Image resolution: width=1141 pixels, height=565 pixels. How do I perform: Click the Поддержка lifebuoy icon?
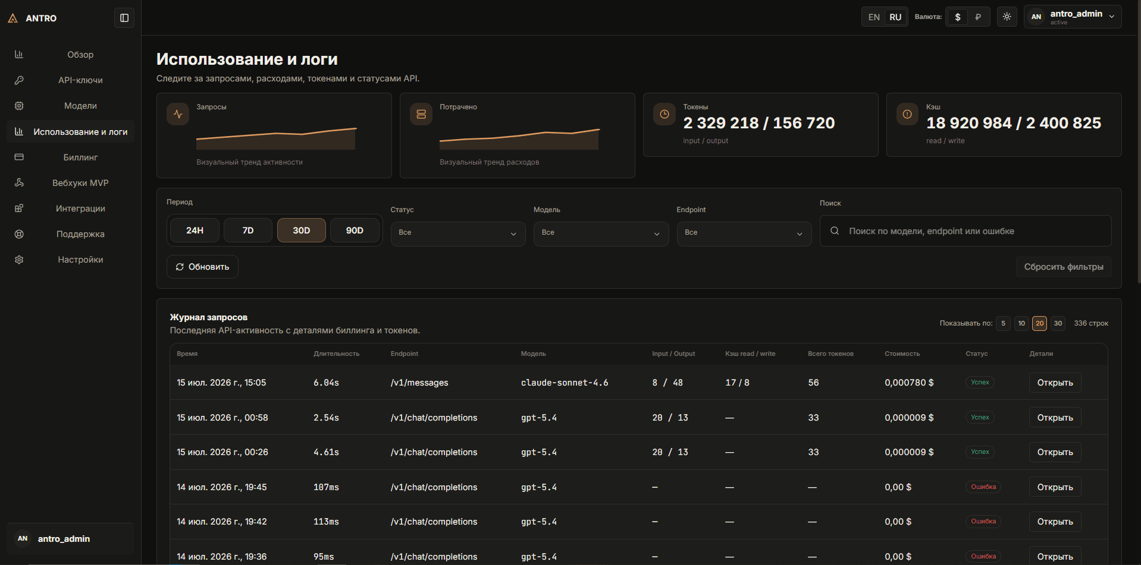tap(19, 234)
